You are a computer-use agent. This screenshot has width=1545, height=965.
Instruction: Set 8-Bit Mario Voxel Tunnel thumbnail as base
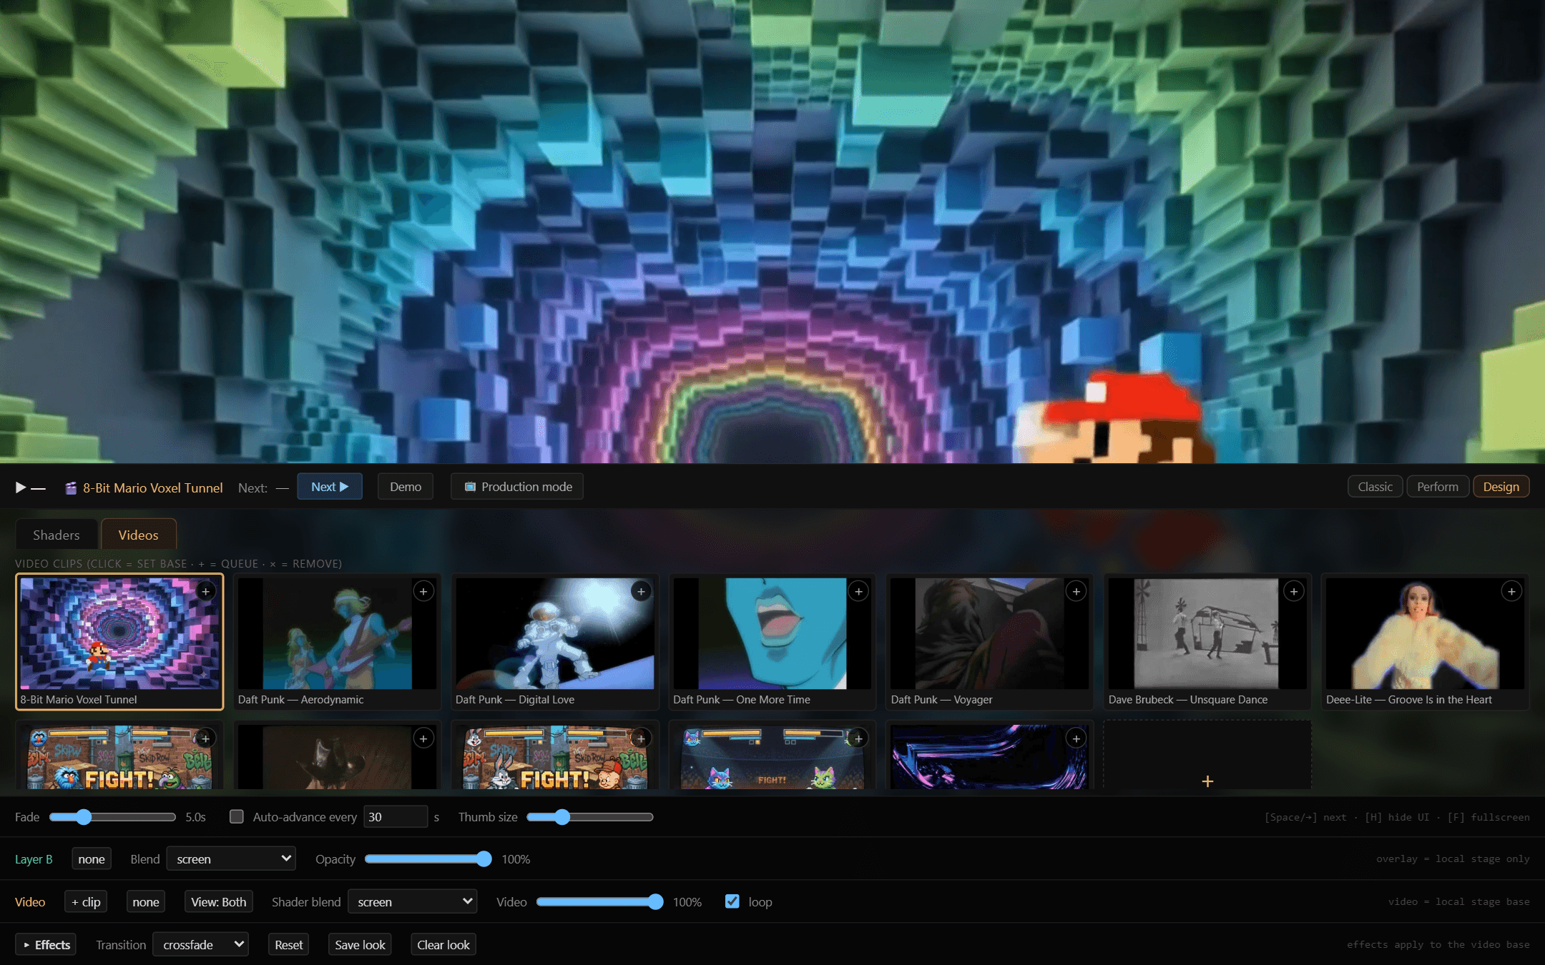[x=119, y=633]
